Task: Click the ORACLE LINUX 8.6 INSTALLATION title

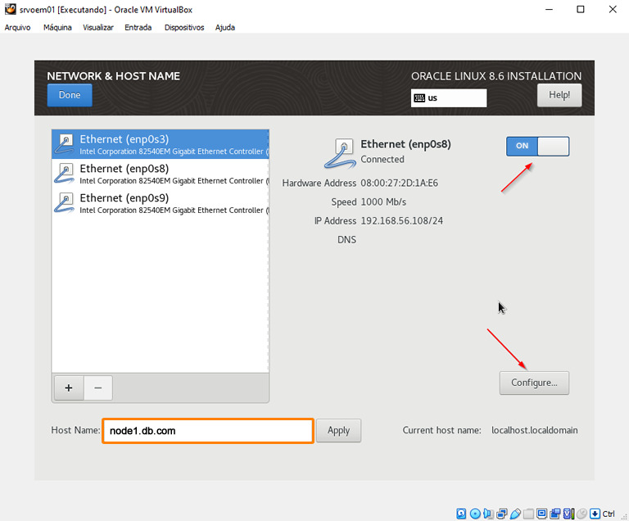Action: [x=496, y=76]
